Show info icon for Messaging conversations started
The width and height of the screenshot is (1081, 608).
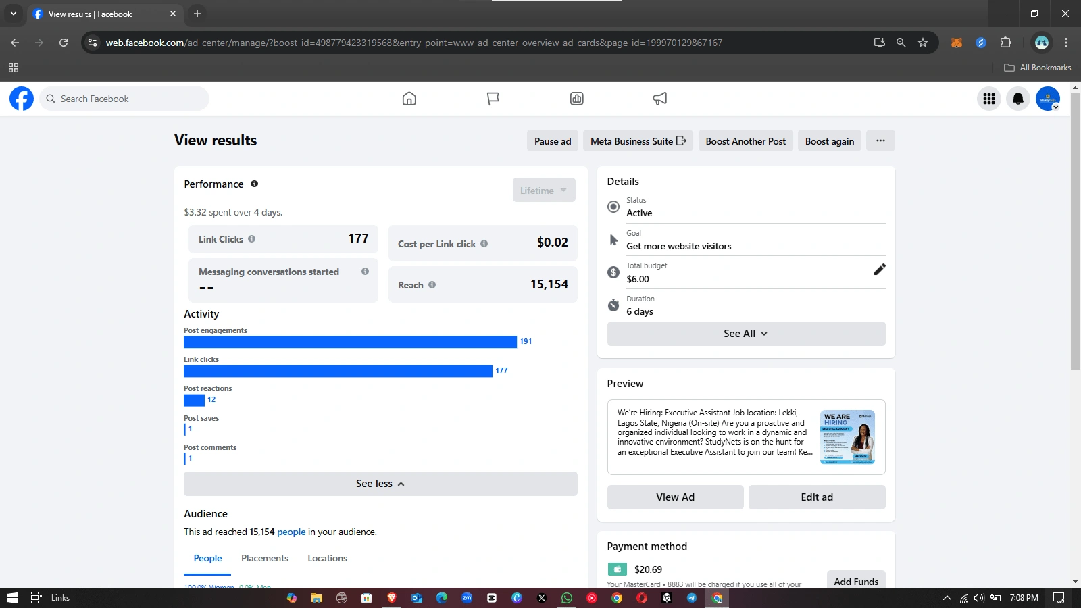coord(366,272)
